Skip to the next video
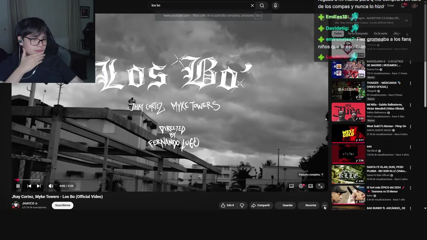This screenshot has width=427, height=240. click(x=39, y=186)
